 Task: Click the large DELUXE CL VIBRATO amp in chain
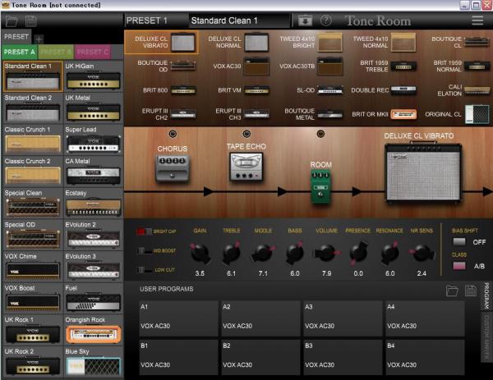[423, 172]
